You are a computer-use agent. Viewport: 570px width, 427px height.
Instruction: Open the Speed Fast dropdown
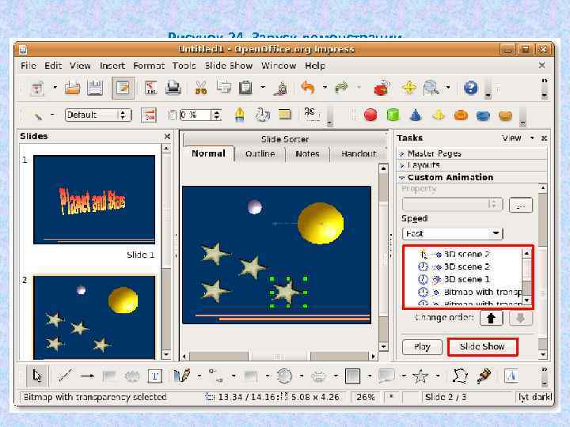point(452,233)
